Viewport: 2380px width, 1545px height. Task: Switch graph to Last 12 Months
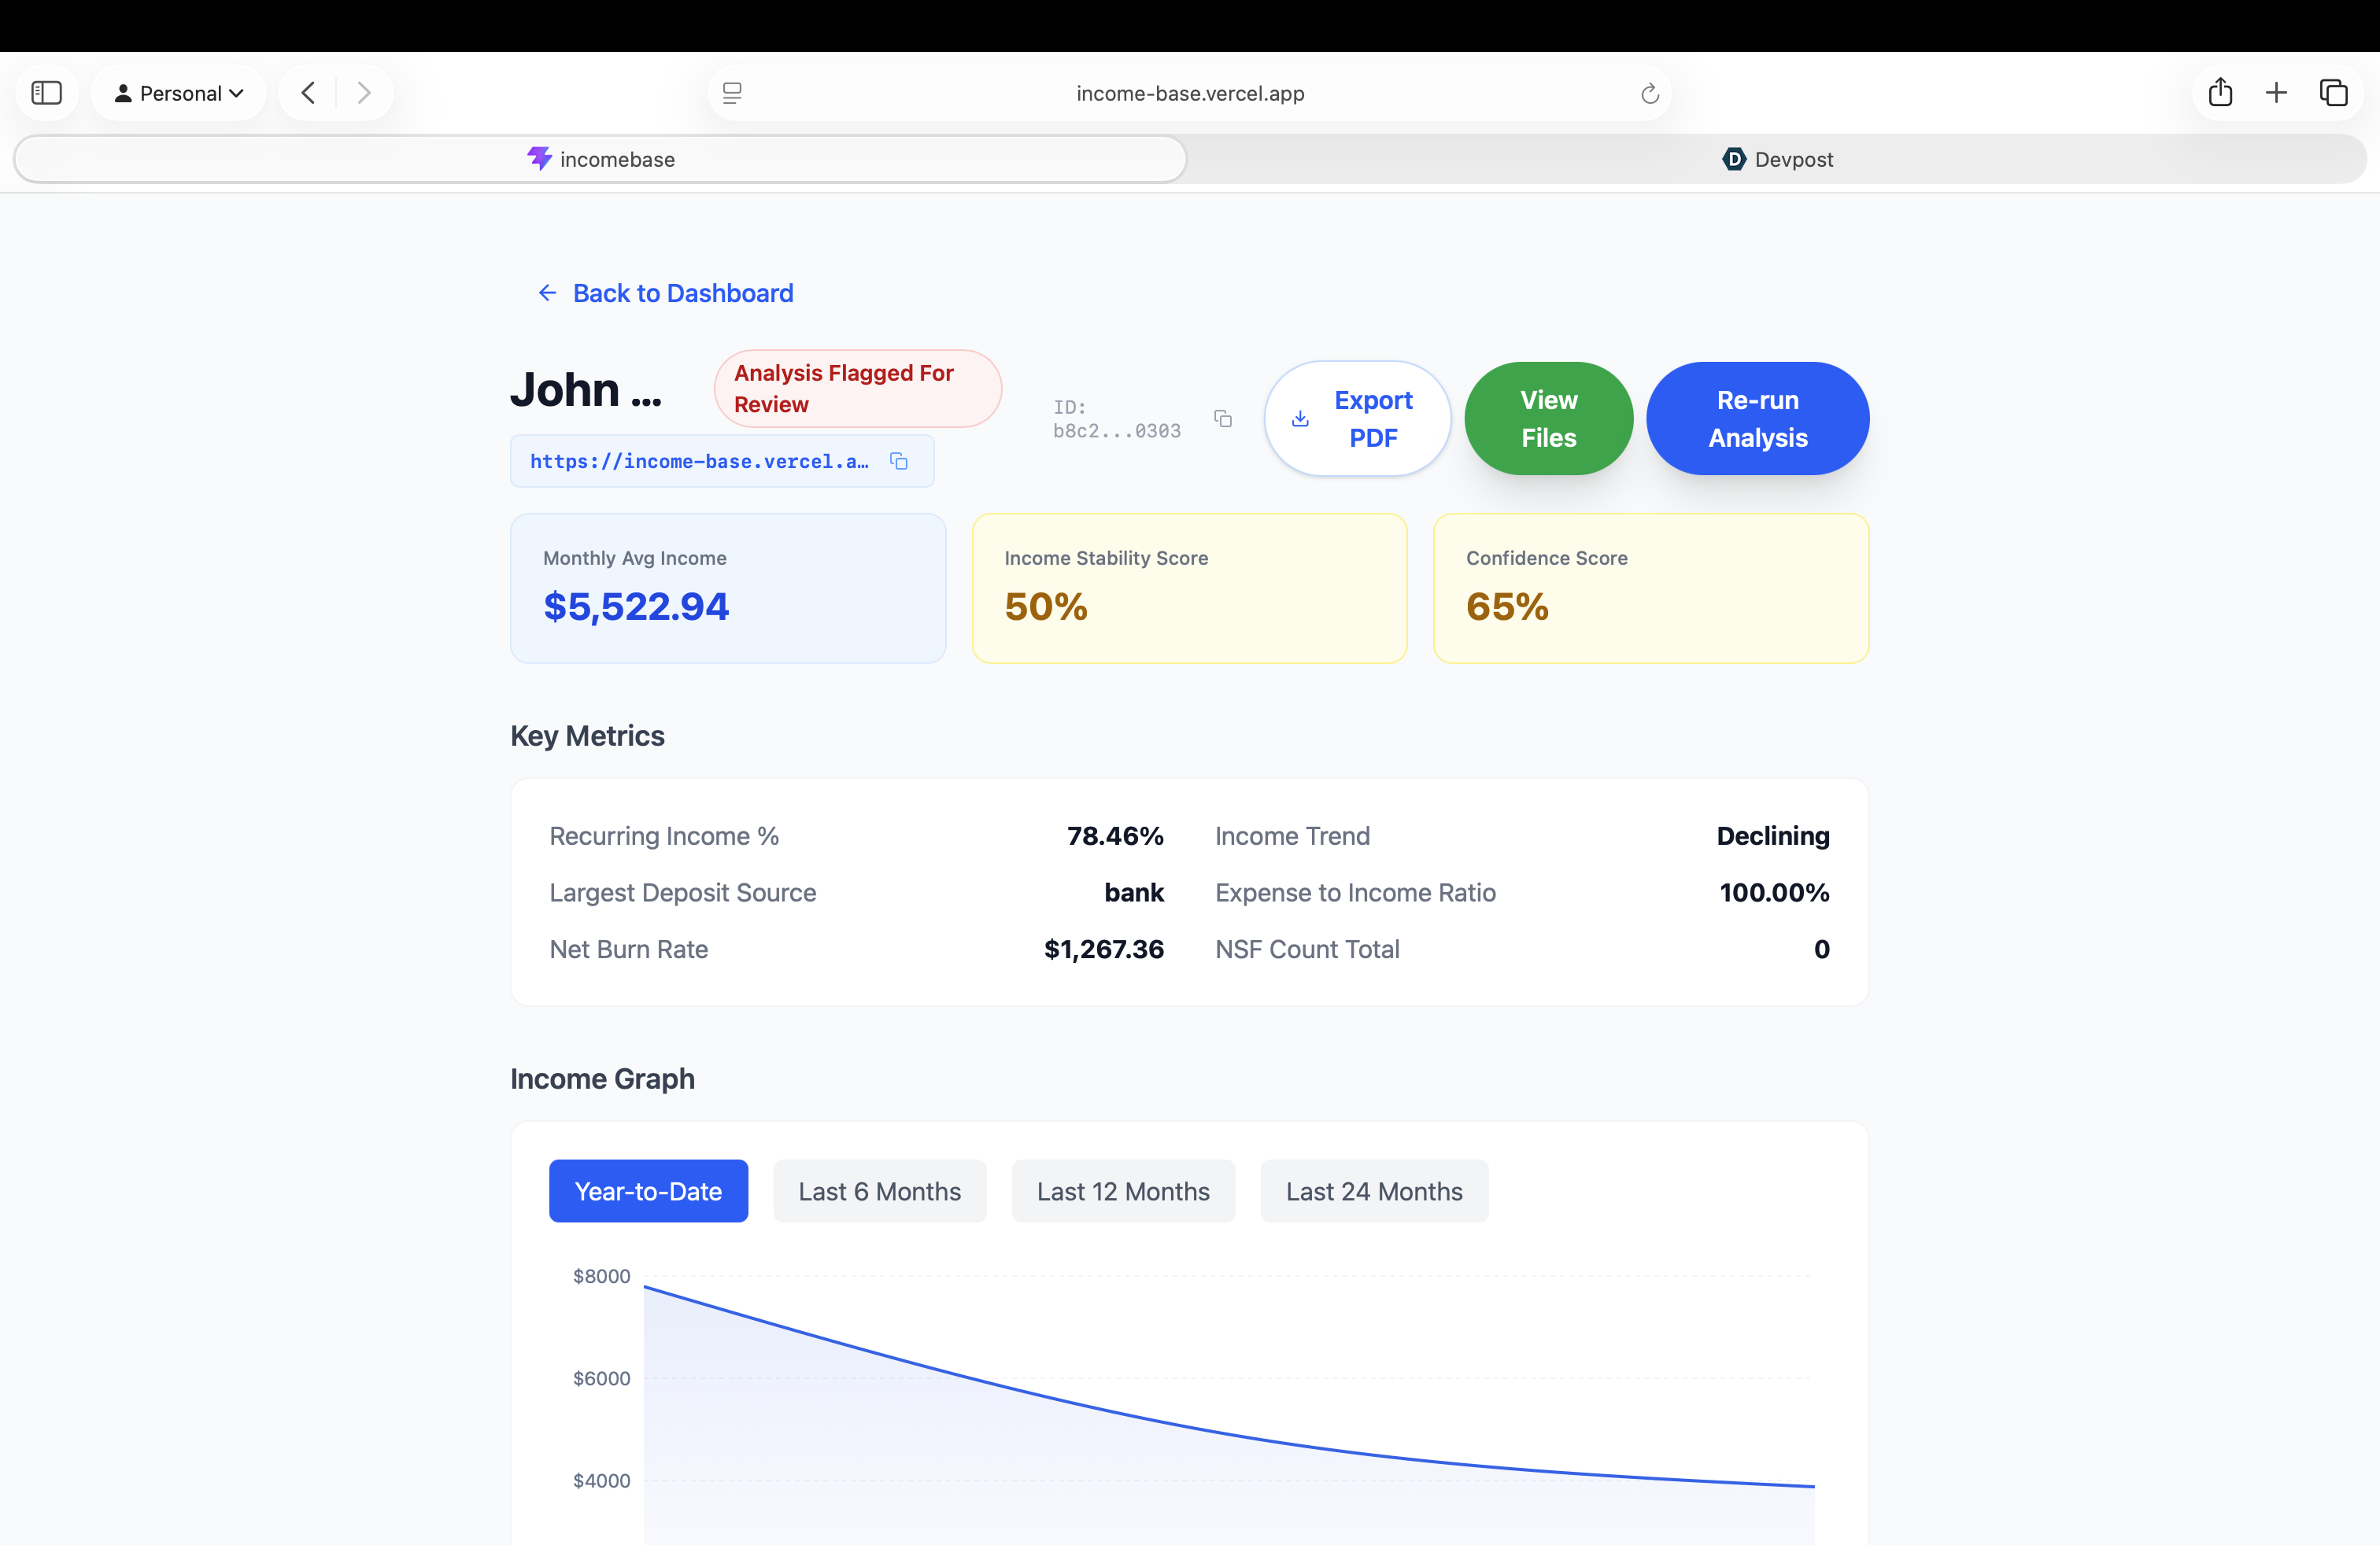tap(1122, 1190)
